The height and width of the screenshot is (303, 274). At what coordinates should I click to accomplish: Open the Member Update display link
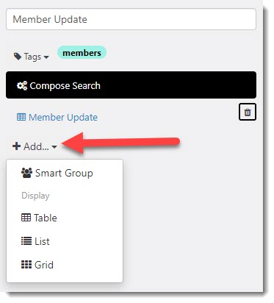coord(57,117)
